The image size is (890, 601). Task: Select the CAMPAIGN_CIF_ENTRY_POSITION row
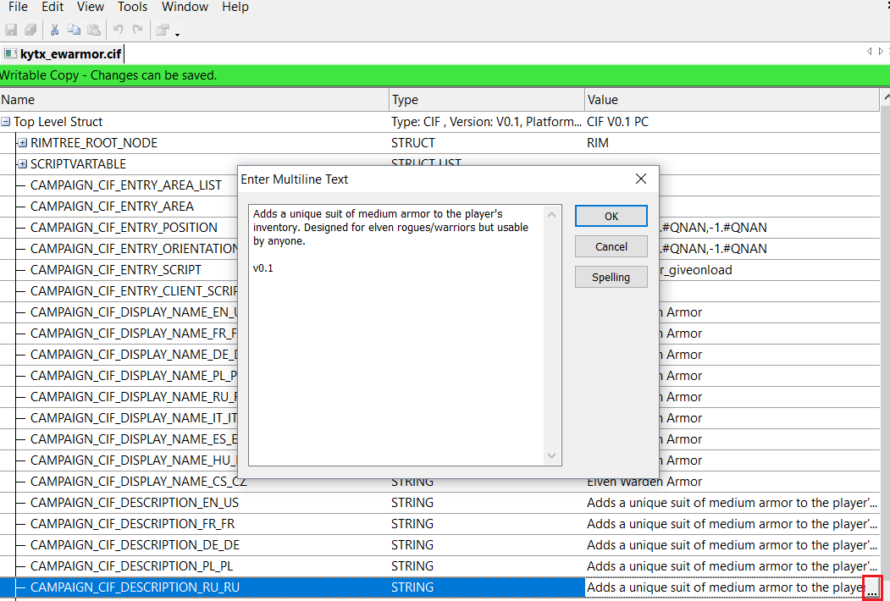tap(124, 228)
